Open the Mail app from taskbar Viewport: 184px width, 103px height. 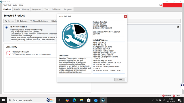(x=96, y=100)
